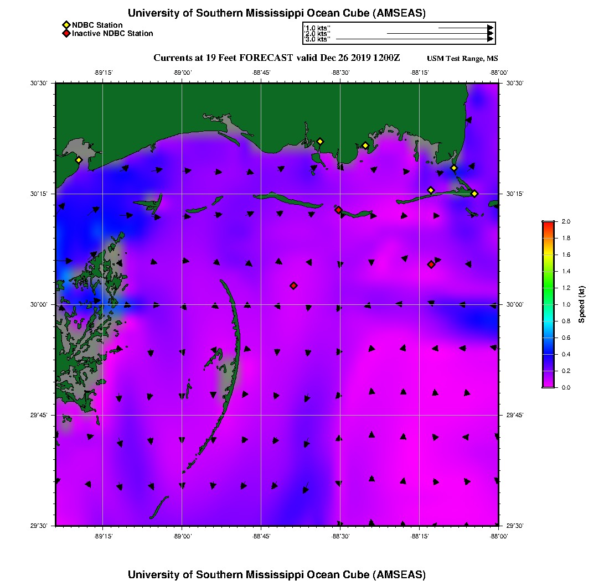Click the yellow diamond in the legend
The image size is (609, 581).
coord(66,25)
